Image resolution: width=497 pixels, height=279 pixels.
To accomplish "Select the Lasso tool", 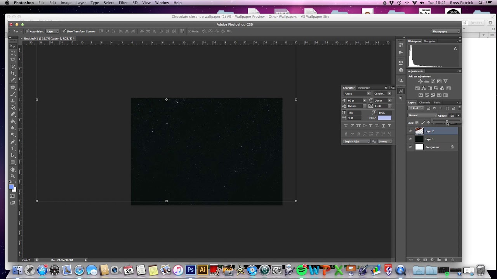I will tap(13, 60).
